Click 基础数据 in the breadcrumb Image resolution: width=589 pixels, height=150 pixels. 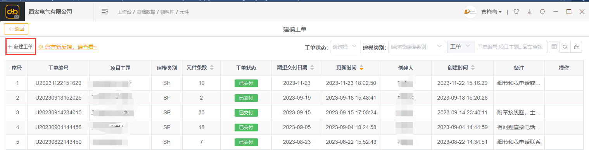[x=145, y=12]
